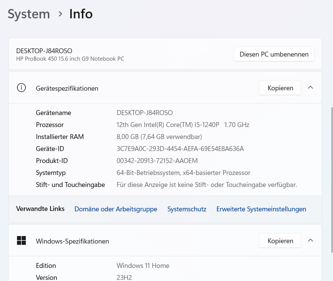333x281 pixels.
Task: Open Domäne oder Arbeitsgruppe link
Action: coord(116,209)
